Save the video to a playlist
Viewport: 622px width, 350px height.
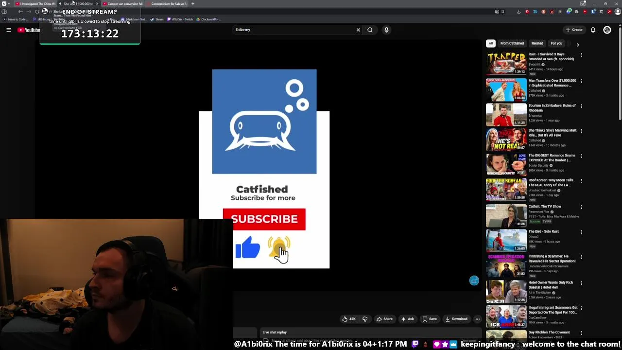pyautogui.click(x=429, y=319)
